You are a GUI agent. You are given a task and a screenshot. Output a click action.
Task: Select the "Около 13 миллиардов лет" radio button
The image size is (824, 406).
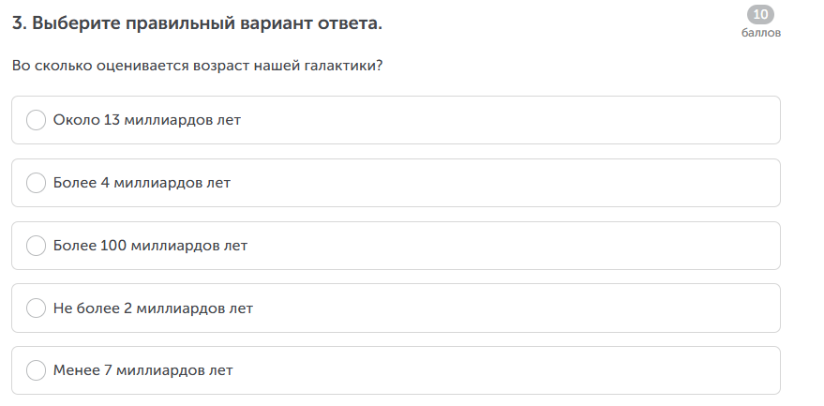coord(37,120)
